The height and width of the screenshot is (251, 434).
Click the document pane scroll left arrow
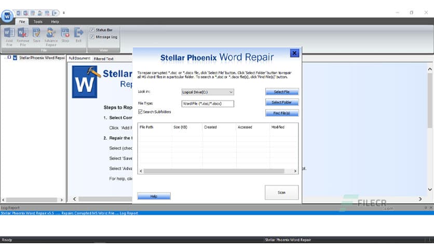[x=74, y=199]
